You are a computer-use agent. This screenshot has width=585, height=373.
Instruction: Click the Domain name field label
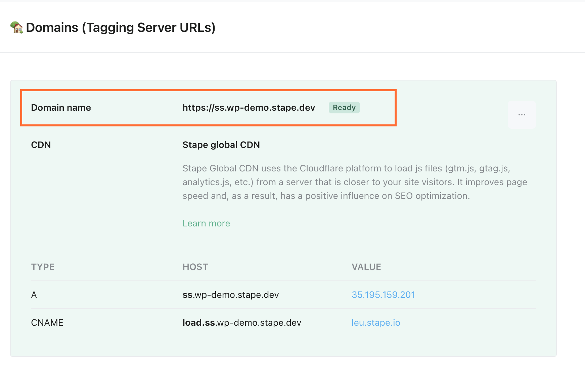pos(61,107)
